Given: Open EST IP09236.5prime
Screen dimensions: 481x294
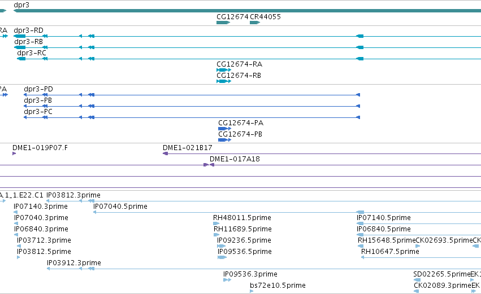Looking at the screenshot, I should [x=244, y=240].
